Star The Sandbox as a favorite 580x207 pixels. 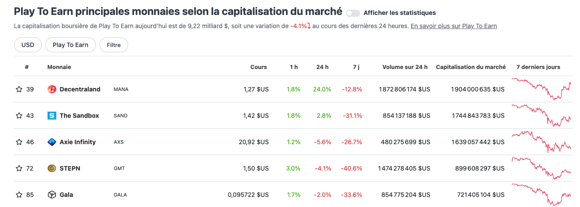(x=19, y=116)
